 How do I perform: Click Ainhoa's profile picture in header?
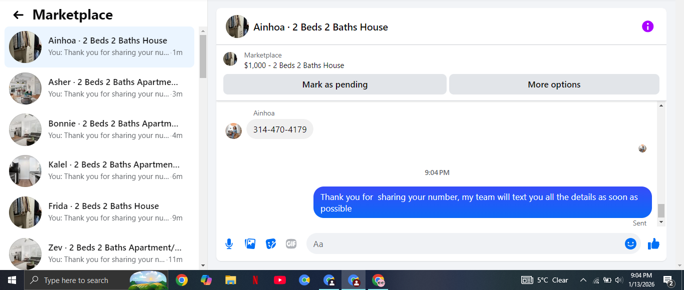(x=237, y=26)
